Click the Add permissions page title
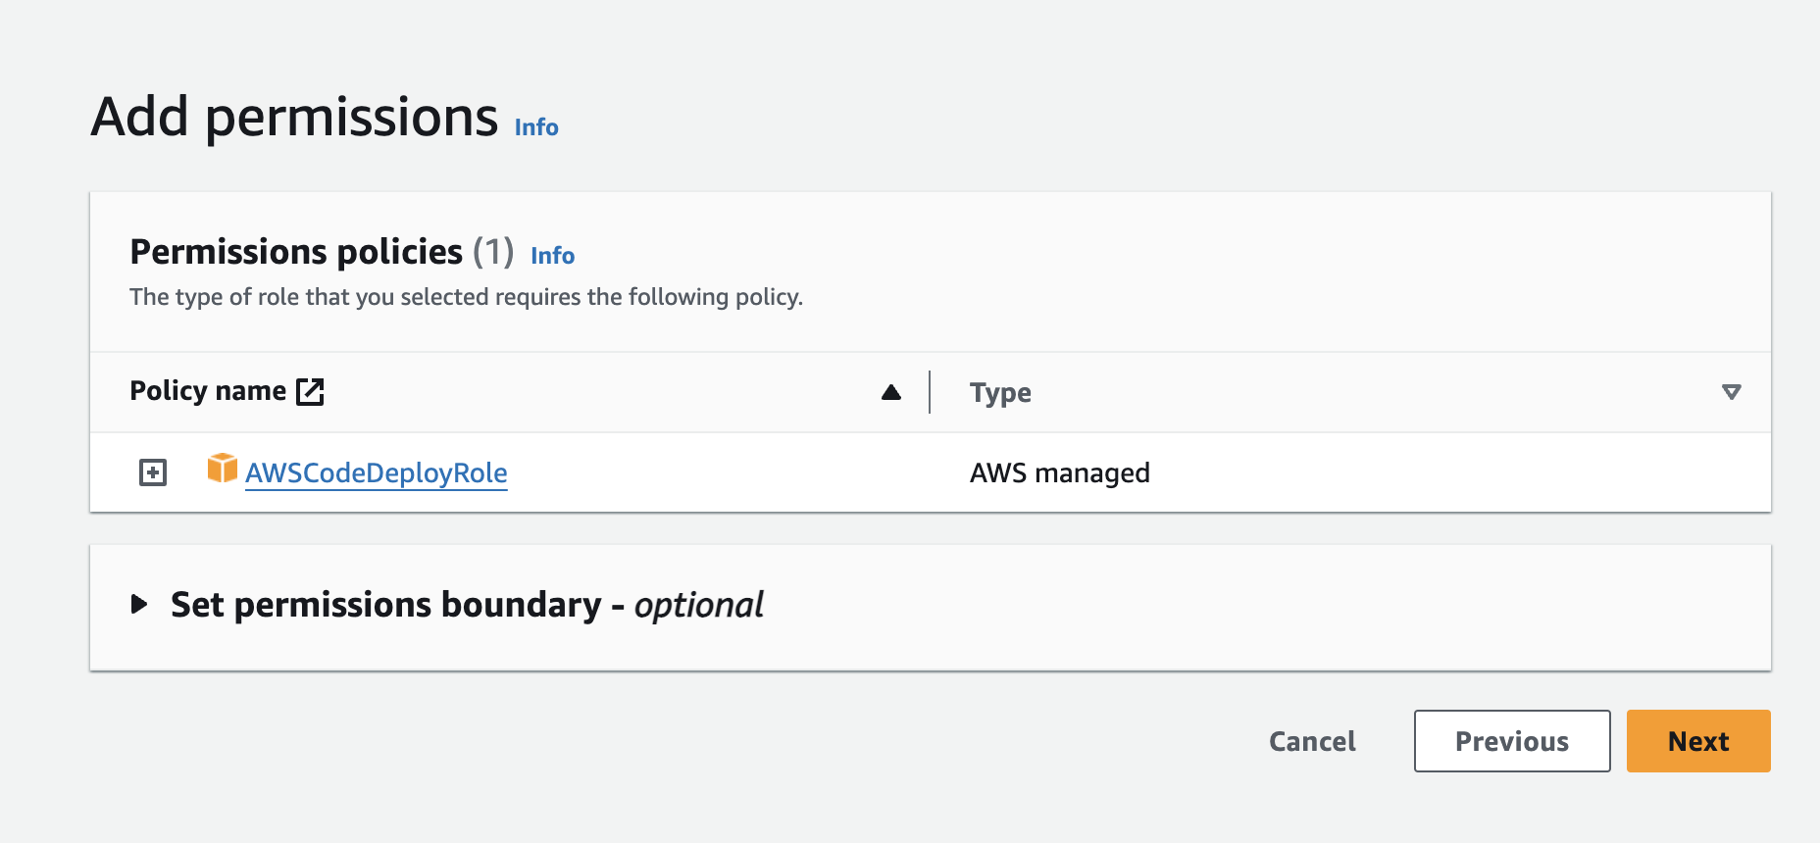 [x=294, y=117]
